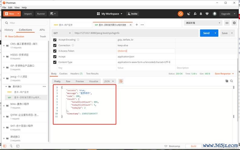Open the New button dropdown arrow

point(18,14)
